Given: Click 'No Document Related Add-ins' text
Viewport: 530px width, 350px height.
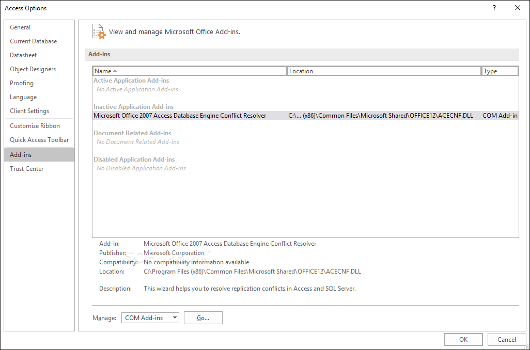Looking at the screenshot, I should [x=138, y=142].
